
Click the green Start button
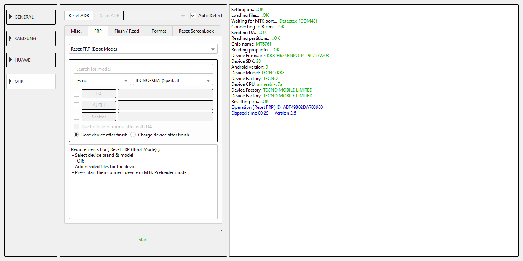(143, 240)
